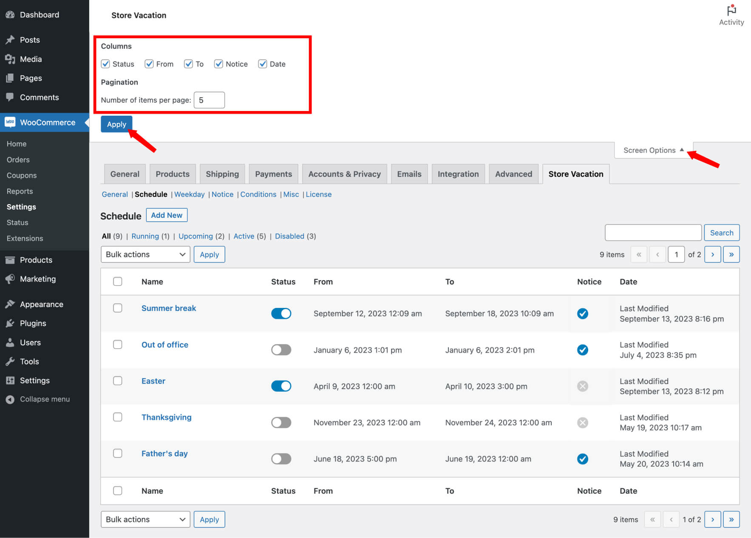Go to next page using top arrow

coord(713,254)
